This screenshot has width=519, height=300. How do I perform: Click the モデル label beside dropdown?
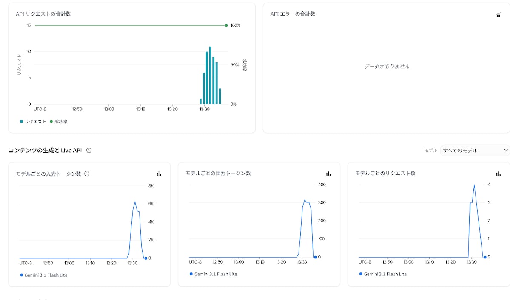coord(431,150)
